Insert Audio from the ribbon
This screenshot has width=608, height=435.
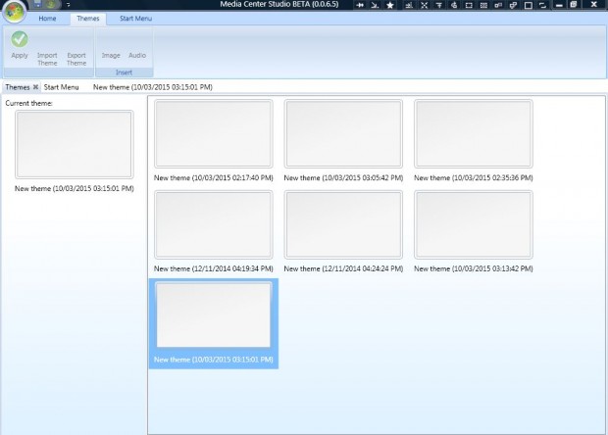pyautogui.click(x=137, y=55)
